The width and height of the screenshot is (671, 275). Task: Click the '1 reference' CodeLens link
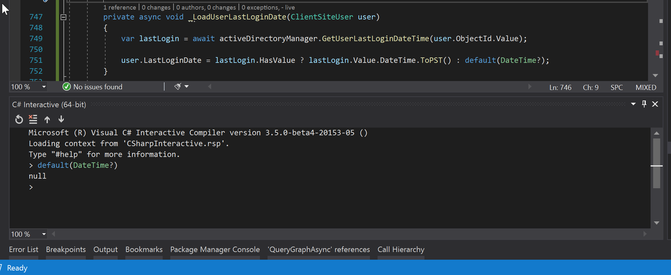(120, 7)
